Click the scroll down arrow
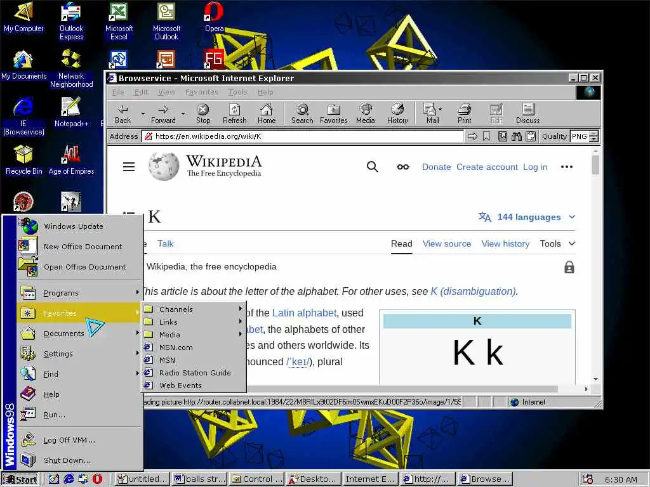650x487 pixels. click(595, 379)
